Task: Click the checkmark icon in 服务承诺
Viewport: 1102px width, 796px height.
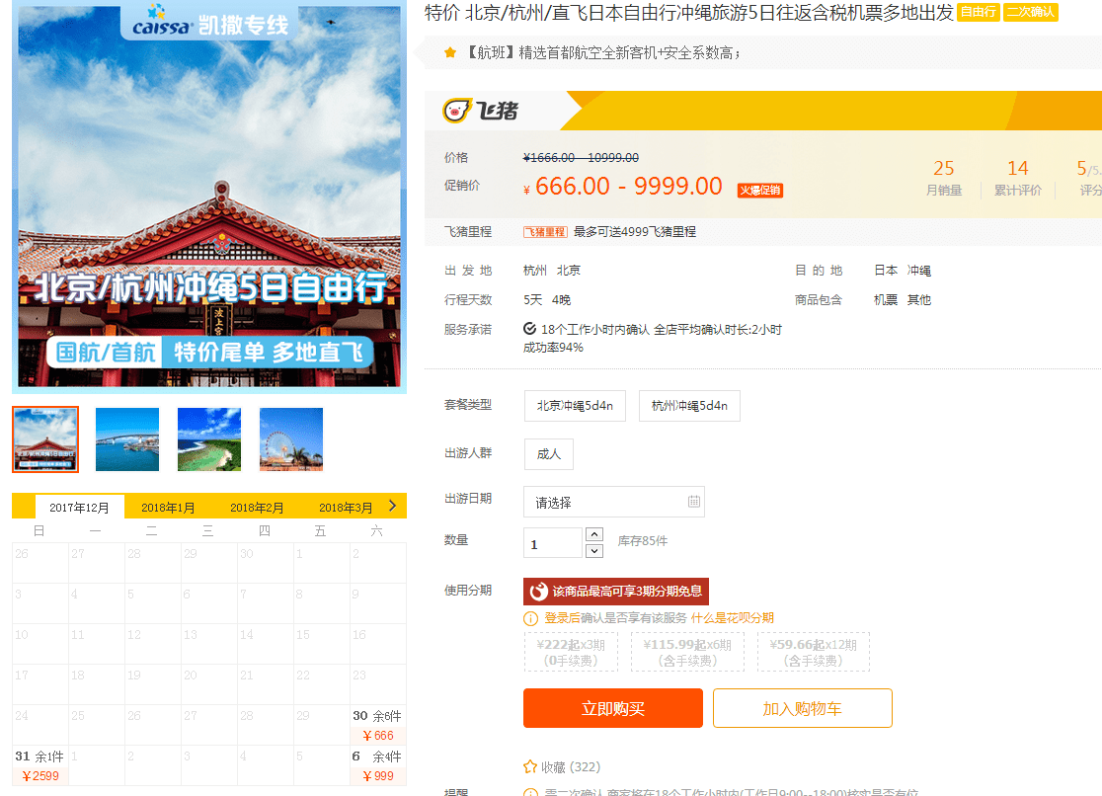Action: coord(530,329)
